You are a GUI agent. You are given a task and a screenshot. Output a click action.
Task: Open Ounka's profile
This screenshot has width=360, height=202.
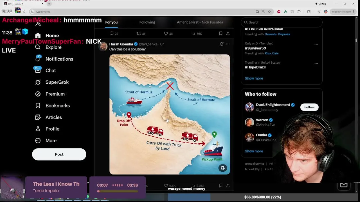tap(262, 135)
